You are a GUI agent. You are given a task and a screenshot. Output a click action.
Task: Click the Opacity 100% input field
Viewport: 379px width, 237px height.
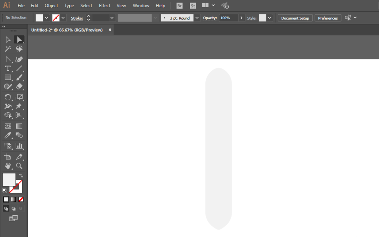[x=229, y=18]
